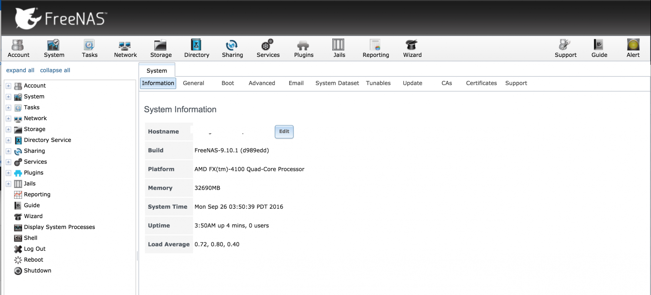
Task: Click the Display System Processes icon
Action: coord(18,227)
